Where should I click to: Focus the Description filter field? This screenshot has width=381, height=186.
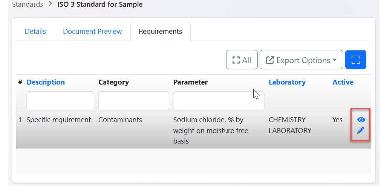60,101
